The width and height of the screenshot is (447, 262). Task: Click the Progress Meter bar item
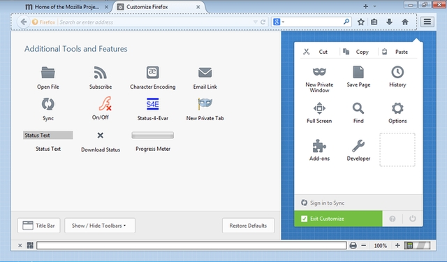pos(153,135)
